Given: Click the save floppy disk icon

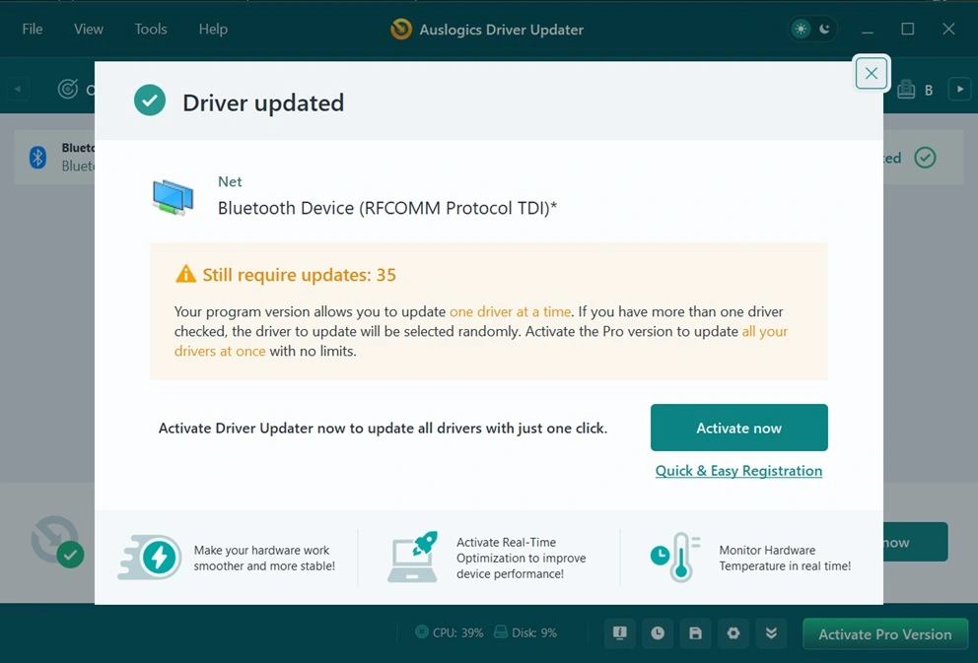Looking at the screenshot, I should point(695,633).
